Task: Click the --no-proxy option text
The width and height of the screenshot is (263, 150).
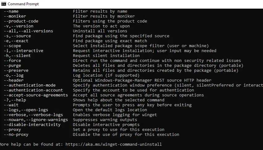Action: [x=16, y=135]
